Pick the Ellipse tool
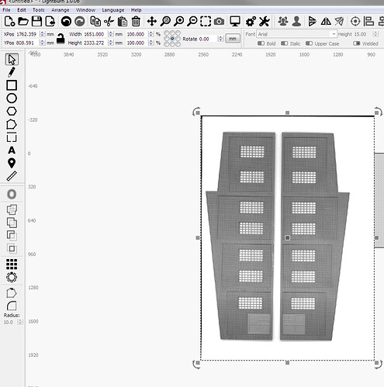 12,98
